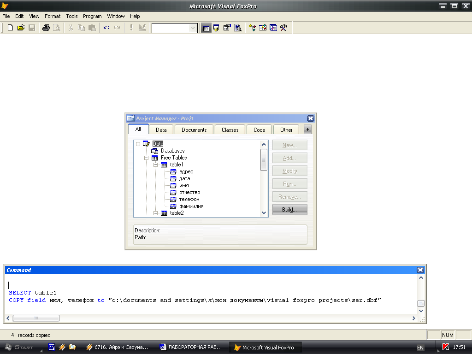Image resolution: width=472 pixels, height=354 pixels.
Task: Open the File menu
Action: [6, 16]
